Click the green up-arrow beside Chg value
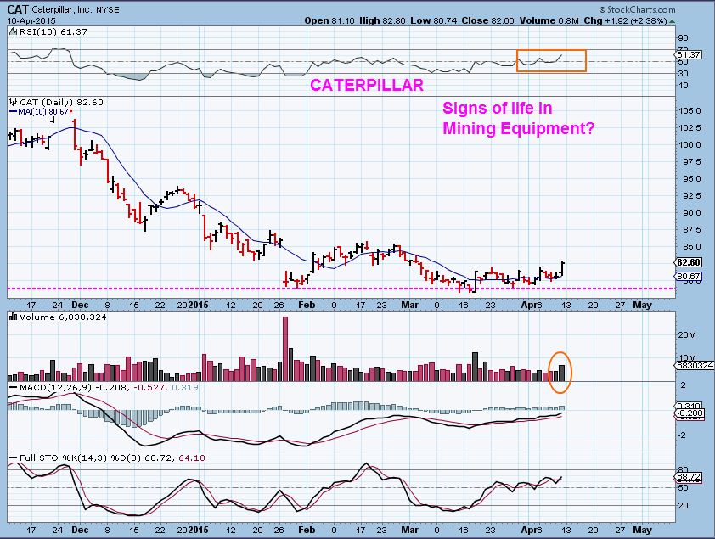Image resolution: width=715 pixels, height=539 pixels. [673, 21]
